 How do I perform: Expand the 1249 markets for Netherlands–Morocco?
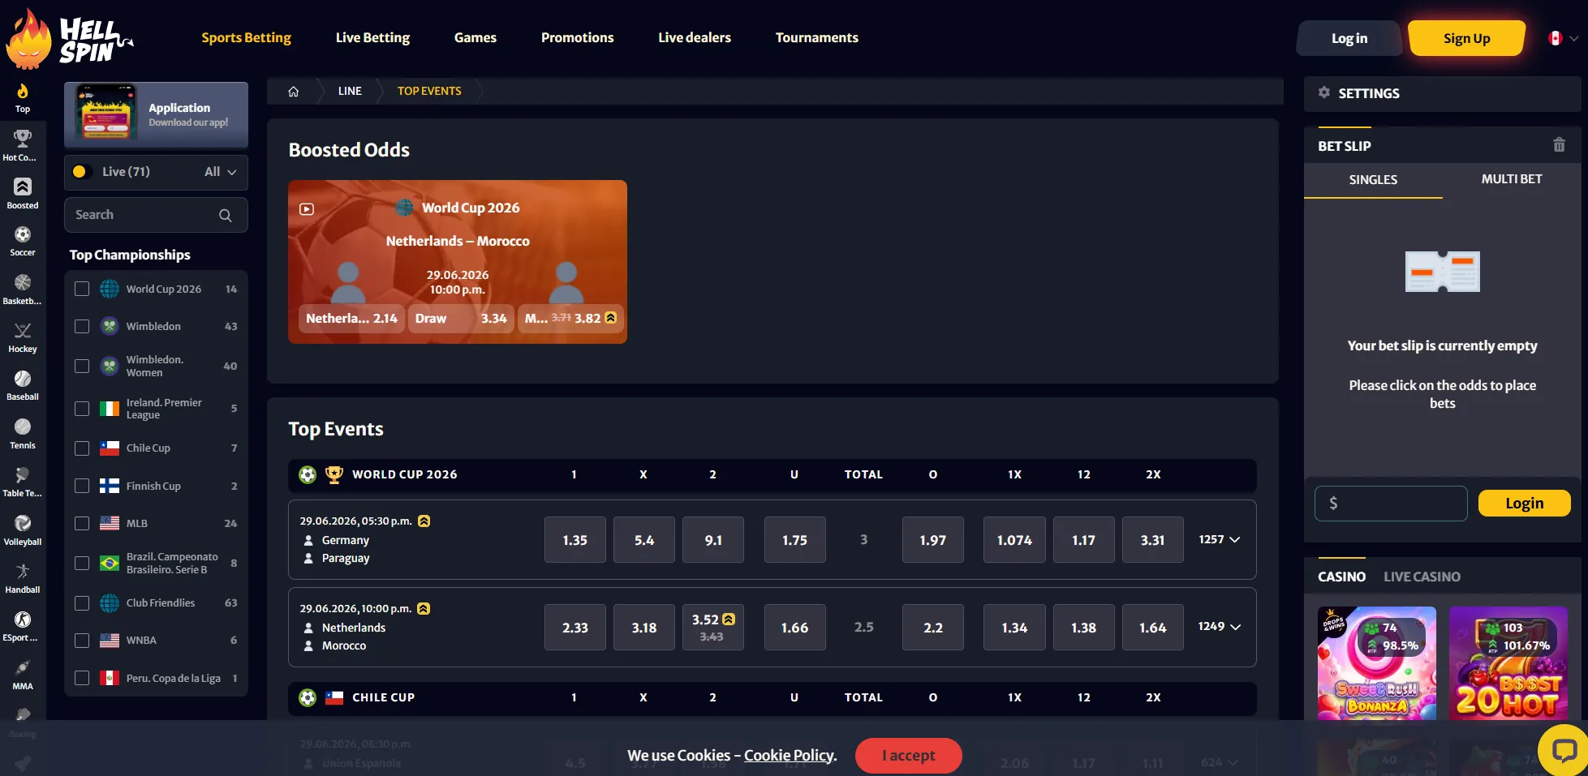click(x=1219, y=627)
